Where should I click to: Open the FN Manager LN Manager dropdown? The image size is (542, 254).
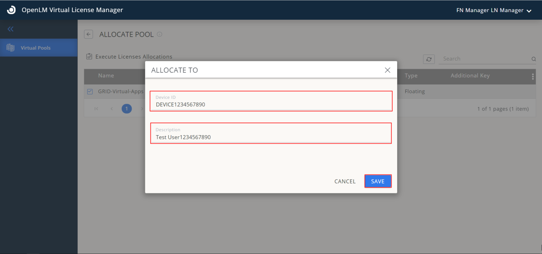point(494,10)
